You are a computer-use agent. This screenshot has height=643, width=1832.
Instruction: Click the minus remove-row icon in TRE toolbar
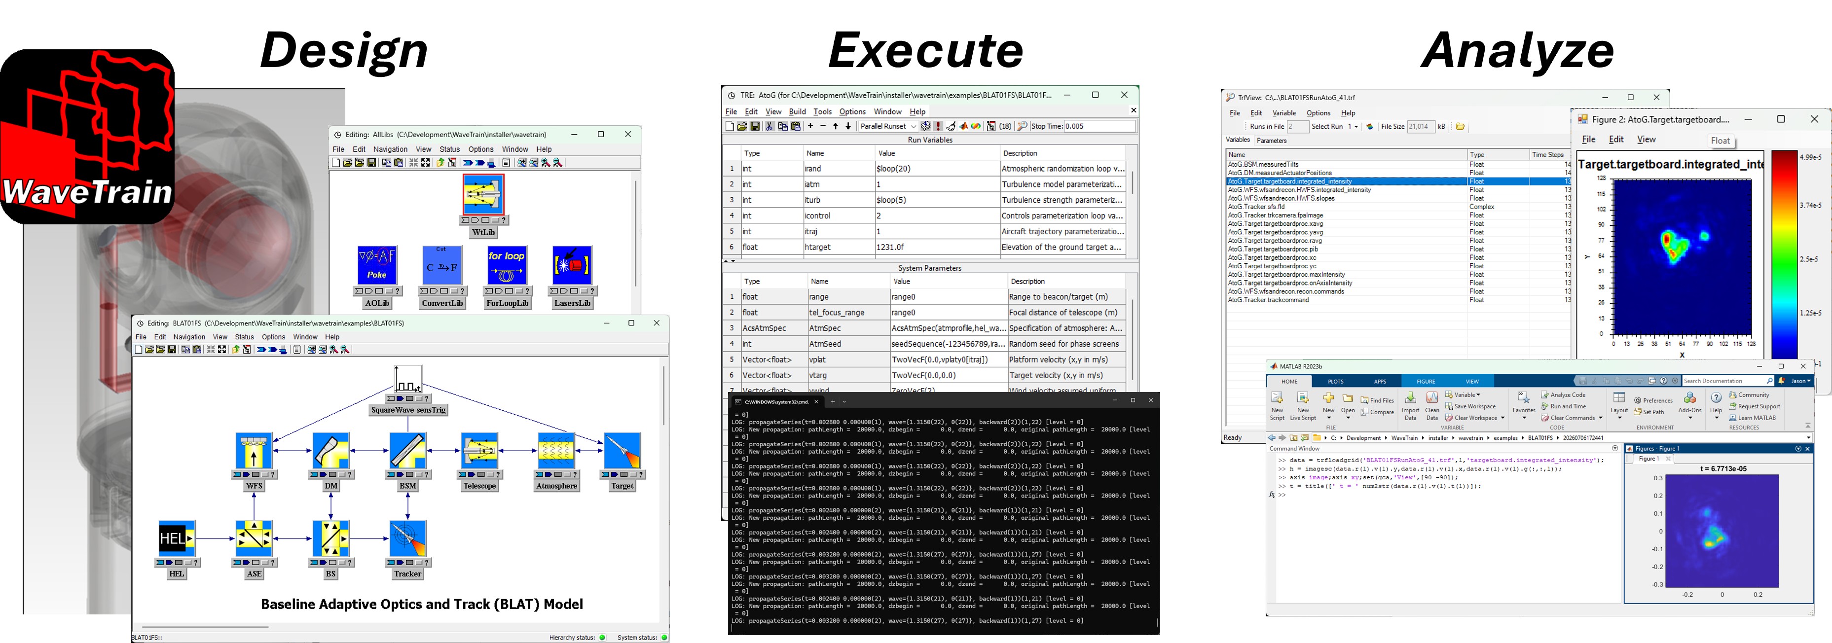pyautogui.click(x=823, y=126)
